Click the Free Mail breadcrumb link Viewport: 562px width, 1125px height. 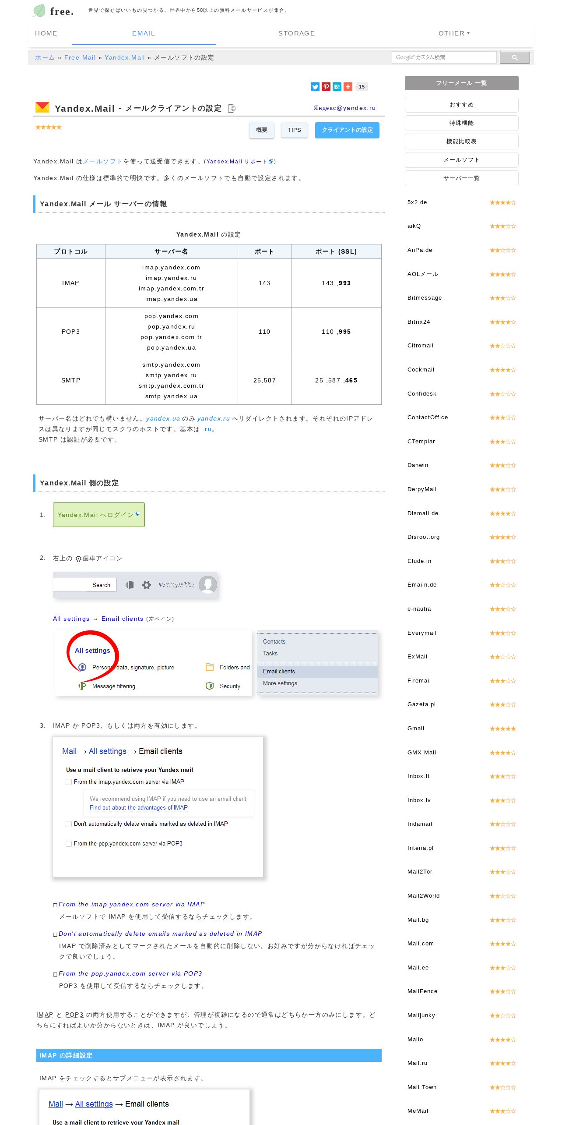coord(80,57)
